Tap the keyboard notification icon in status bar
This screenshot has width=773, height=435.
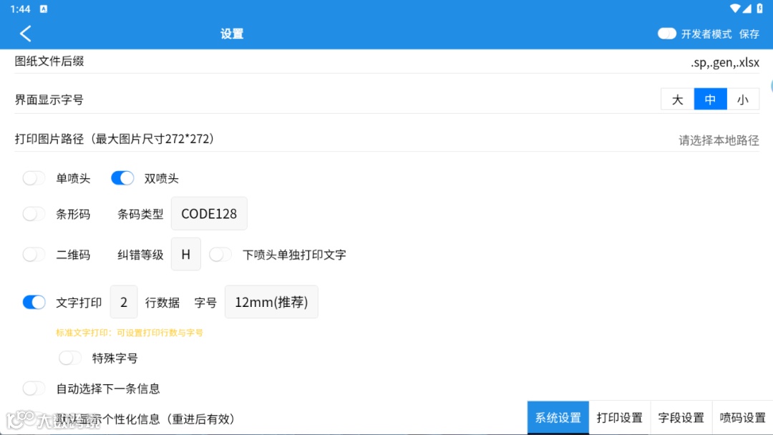pos(44,9)
